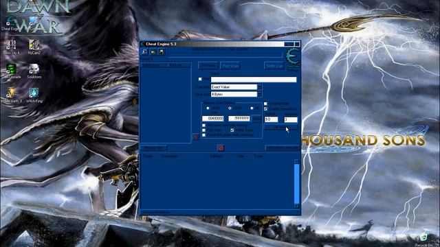Toggle the Fast scan checkbox

point(203,130)
